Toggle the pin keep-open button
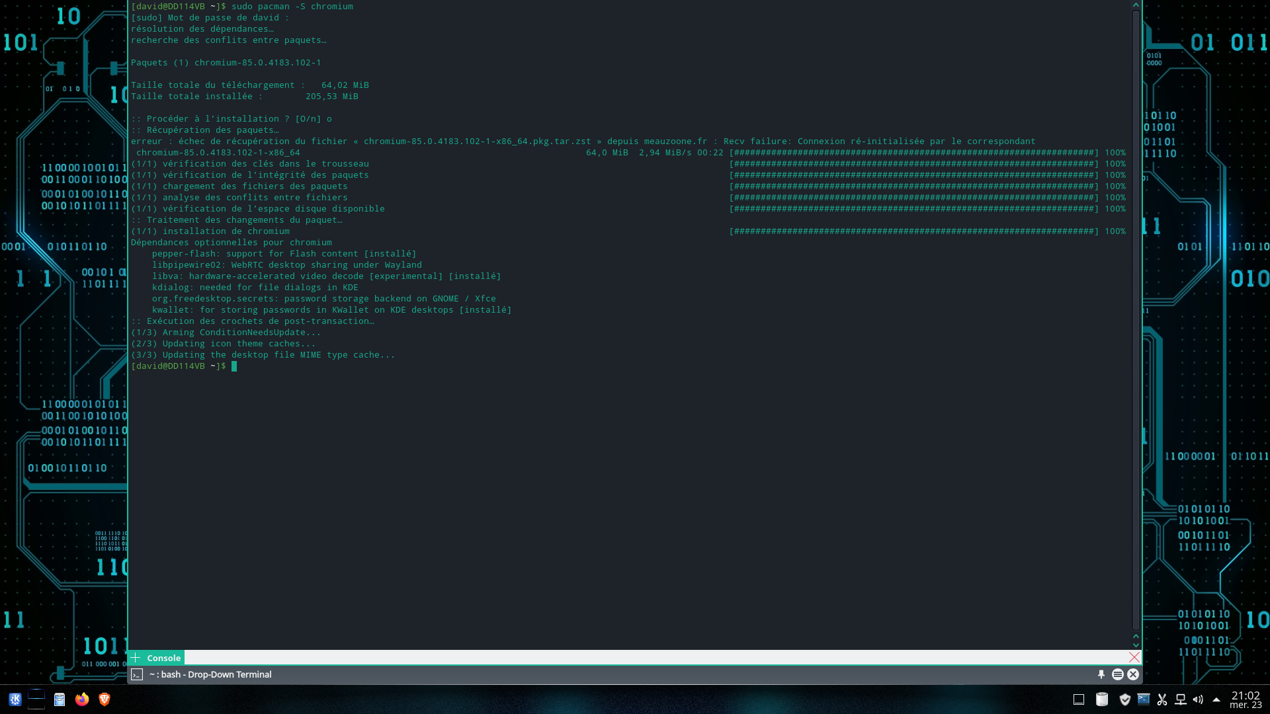Image resolution: width=1270 pixels, height=714 pixels. coord(1101,674)
